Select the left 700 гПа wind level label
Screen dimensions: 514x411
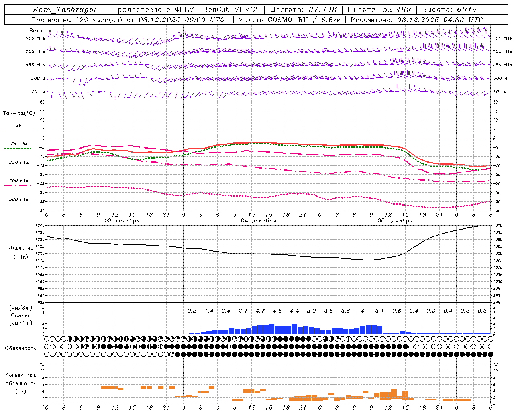[35, 51]
